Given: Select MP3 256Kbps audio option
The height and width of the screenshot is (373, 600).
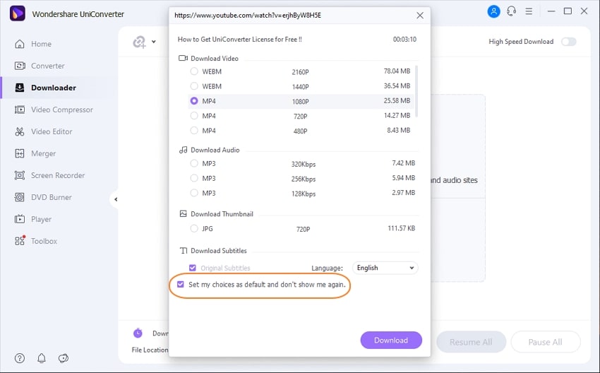Looking at the screenshot, I should (x=194, y=178).
